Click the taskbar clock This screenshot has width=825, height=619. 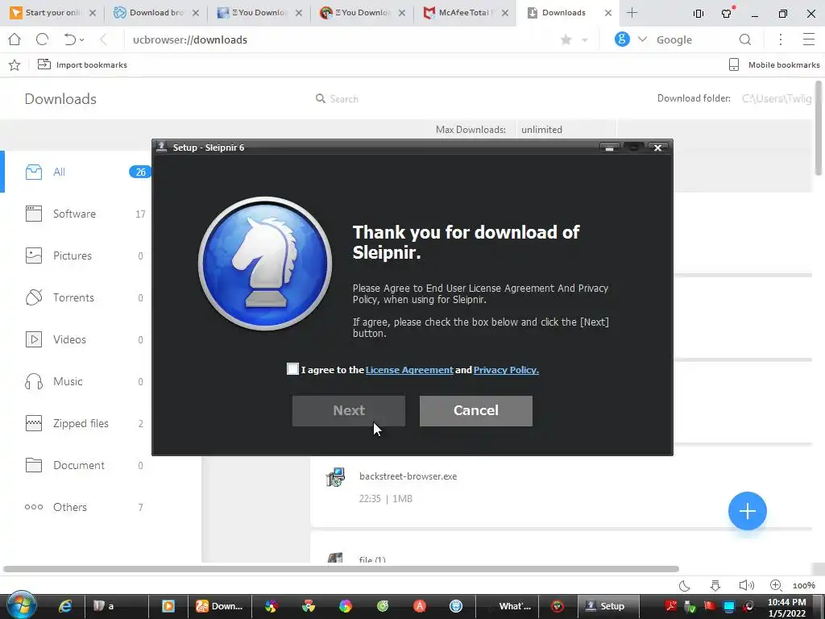pos(787,608)
